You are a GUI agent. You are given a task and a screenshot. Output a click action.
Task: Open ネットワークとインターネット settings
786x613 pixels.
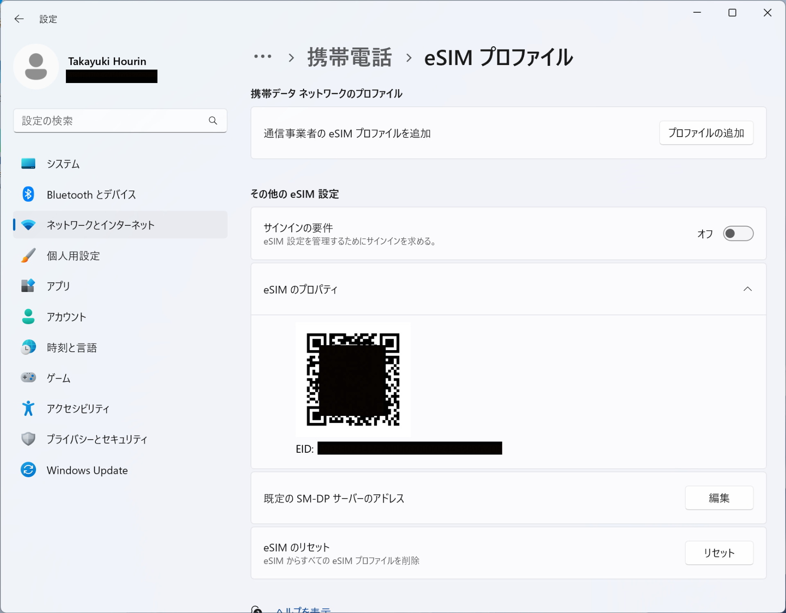click(x=100, y=225)
